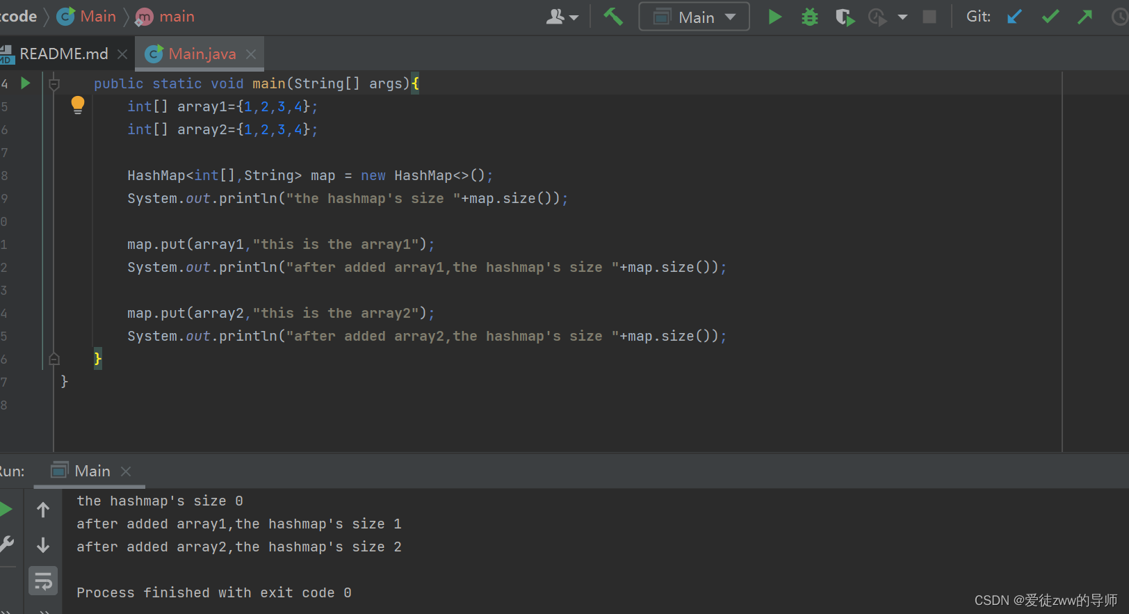Image resolution: width=1129 pixels, height=614 pixels.
Task: Click 'Process finished with exit code 0' text
Action: (214, 592)
